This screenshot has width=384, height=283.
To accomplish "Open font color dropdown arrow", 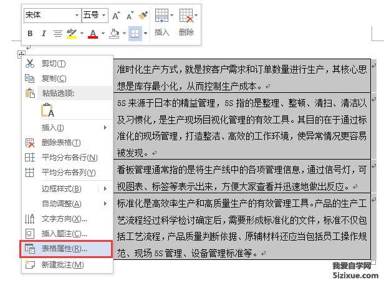I will 103,33.
